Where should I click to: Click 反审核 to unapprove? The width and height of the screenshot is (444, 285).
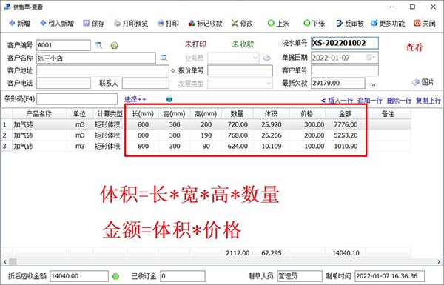(350, 23)
